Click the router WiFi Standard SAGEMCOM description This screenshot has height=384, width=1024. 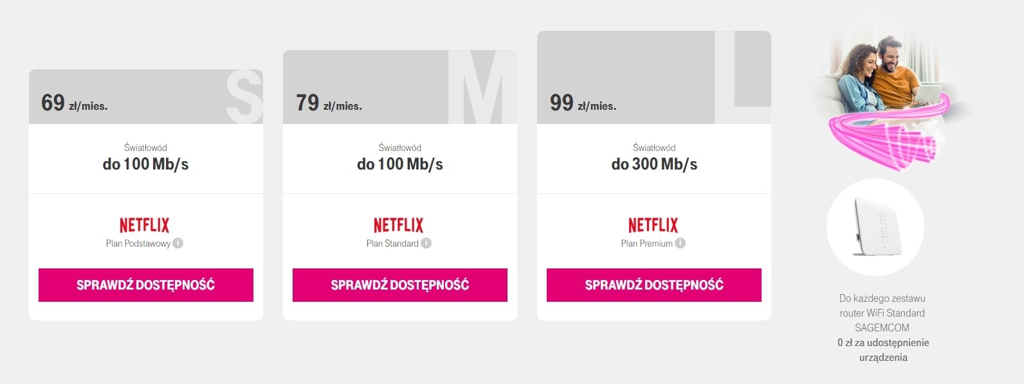pos(882,313)
